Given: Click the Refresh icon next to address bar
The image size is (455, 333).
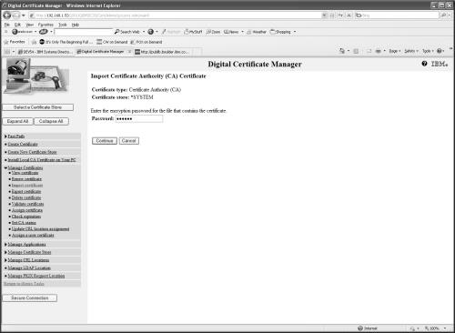Looking at the screenshot, I should coord(340,15).
